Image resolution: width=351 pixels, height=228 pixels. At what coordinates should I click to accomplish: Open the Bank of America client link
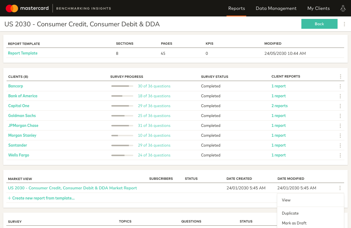(x=23, y=96)
